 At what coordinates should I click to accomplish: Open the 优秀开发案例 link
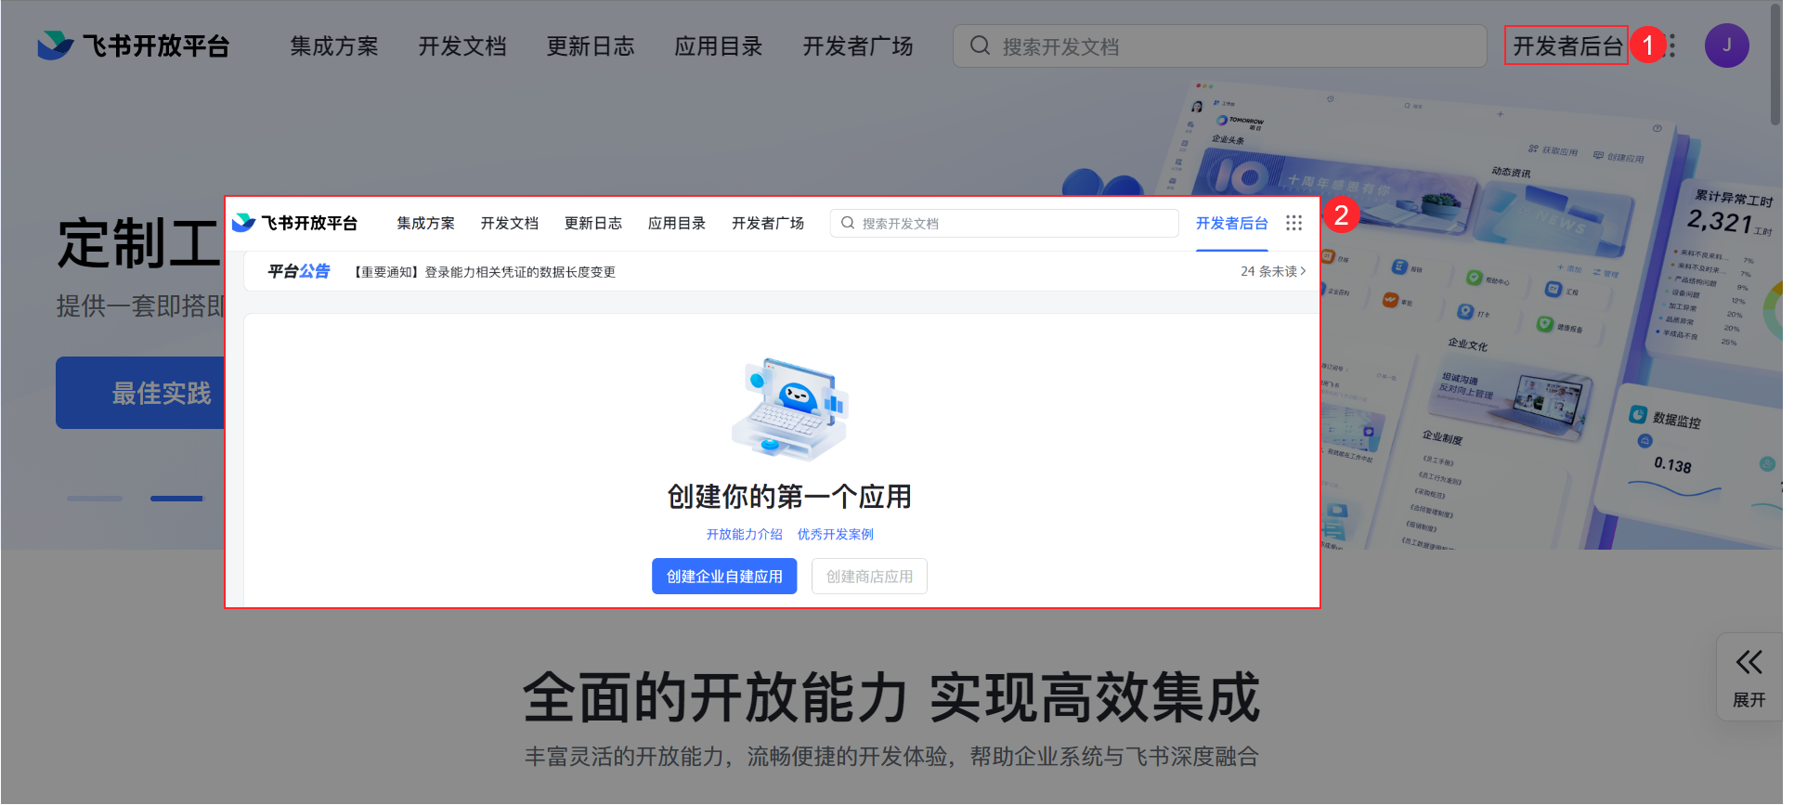click(836, 535)
